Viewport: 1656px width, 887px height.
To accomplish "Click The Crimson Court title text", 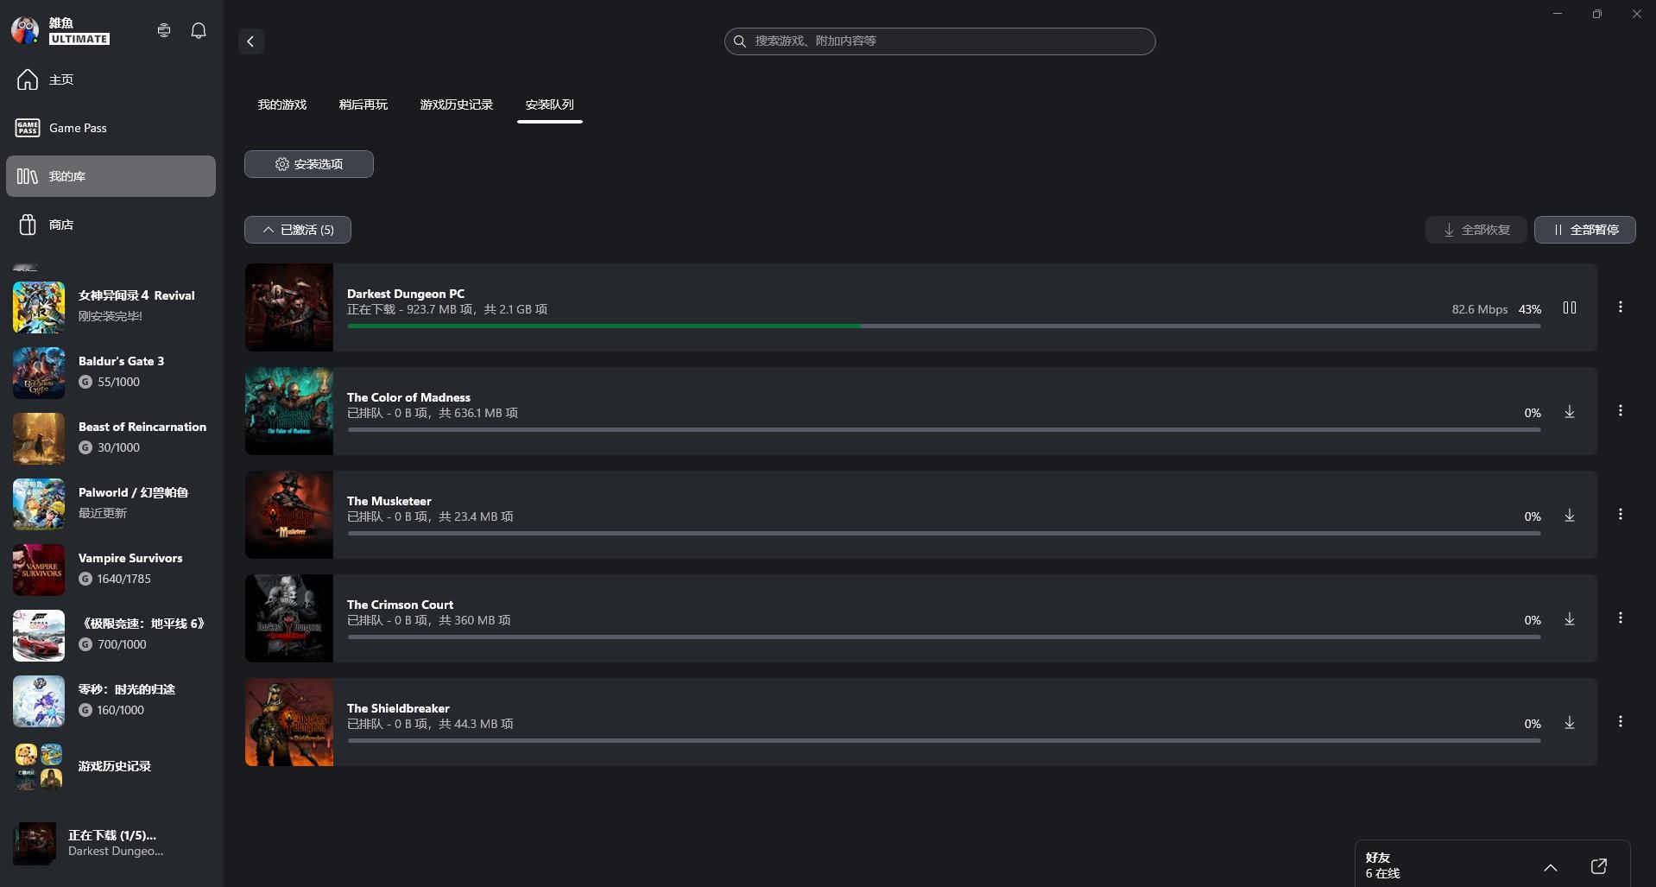I will click(x=400, y=605).
